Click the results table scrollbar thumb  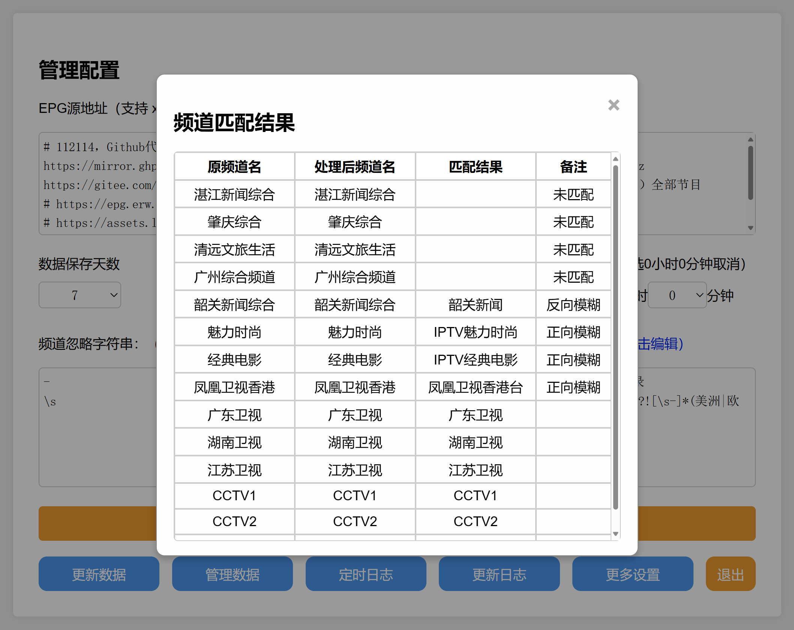click(x=615, y=337)
